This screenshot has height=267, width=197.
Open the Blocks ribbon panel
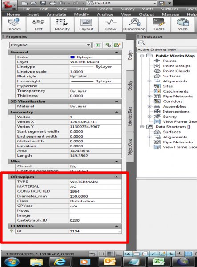pos(14,24)
